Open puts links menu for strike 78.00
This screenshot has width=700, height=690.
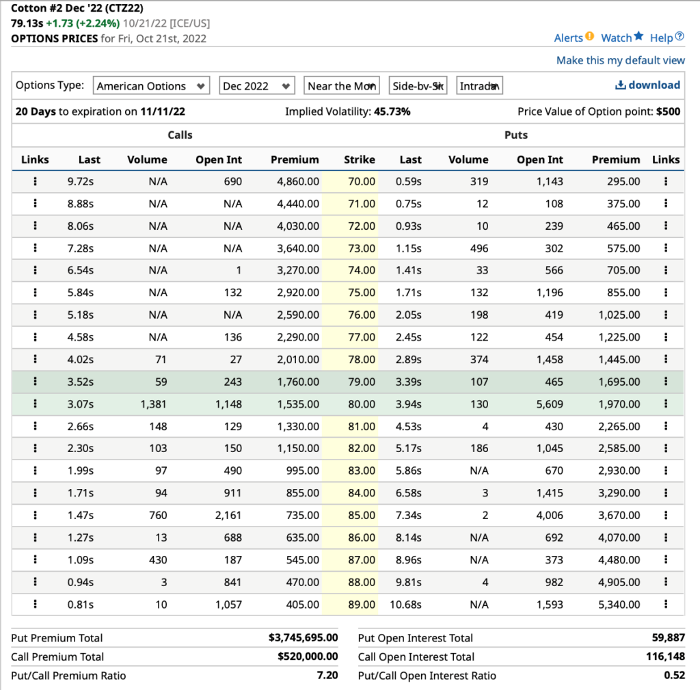click(x=666, y=360)
